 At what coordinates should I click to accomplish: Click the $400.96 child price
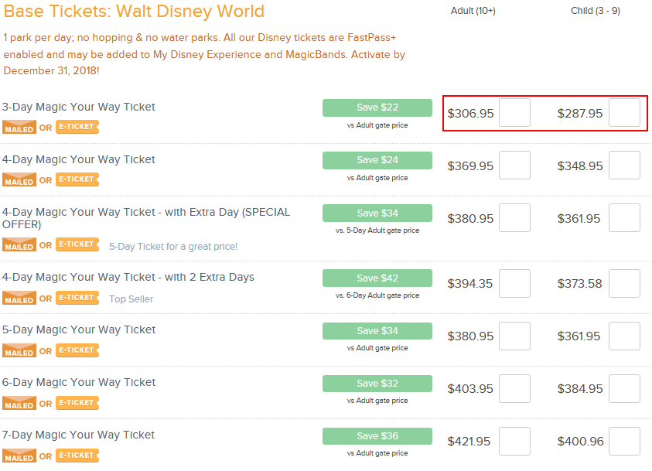pos(581,442)
